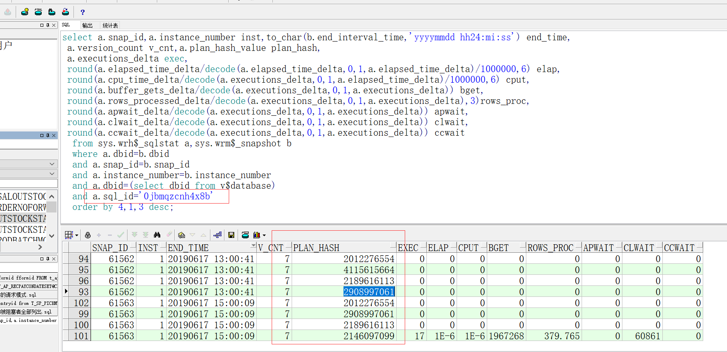Expand the bar chart options dropdown arrow
The width and height of the screenshot is (727, 352).
pyautogui.click(x=264, y=235)
